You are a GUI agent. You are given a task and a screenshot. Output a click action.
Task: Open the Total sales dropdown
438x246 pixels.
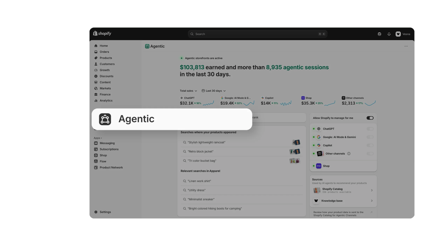point(189,91)
